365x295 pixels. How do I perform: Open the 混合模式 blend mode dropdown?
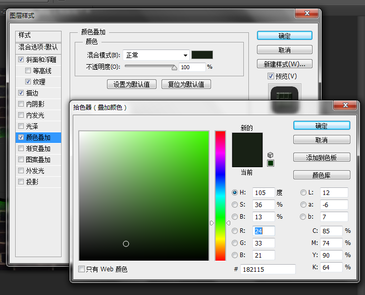(156, 55)
